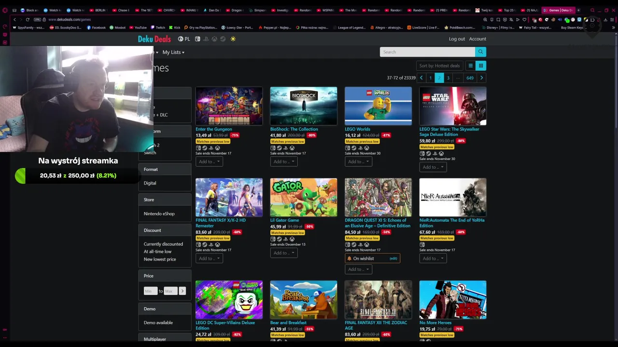Screen dimensions: 618x347
Task: Open Add to dropdown for BioShock: The Collection
Action: [284, 161]
